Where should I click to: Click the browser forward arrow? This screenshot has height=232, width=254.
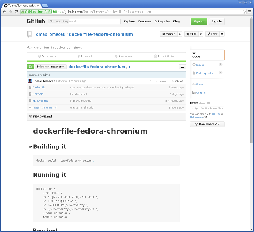[10, 12]
